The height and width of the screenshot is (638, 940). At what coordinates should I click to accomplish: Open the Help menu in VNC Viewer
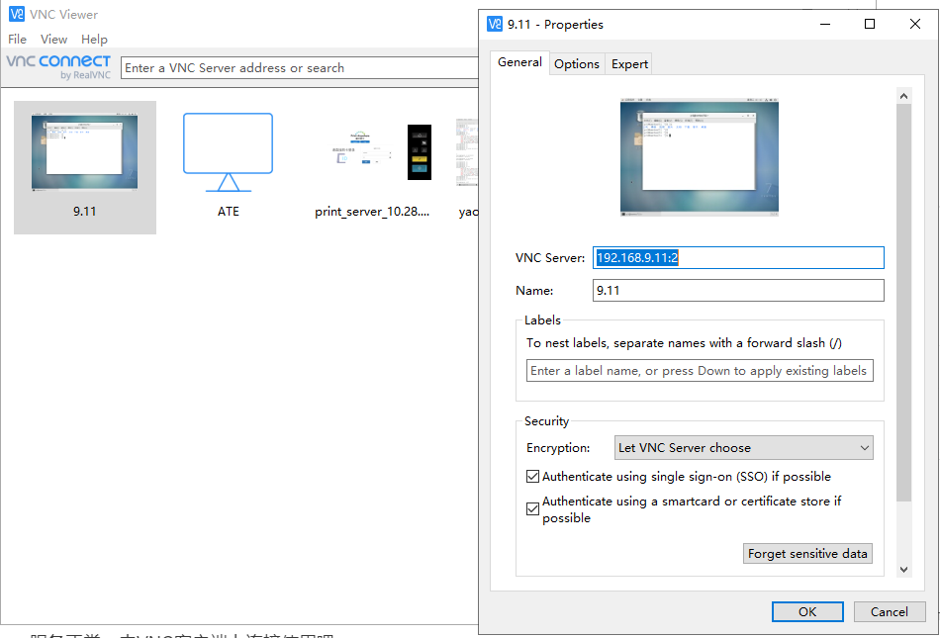pos(94,39)
